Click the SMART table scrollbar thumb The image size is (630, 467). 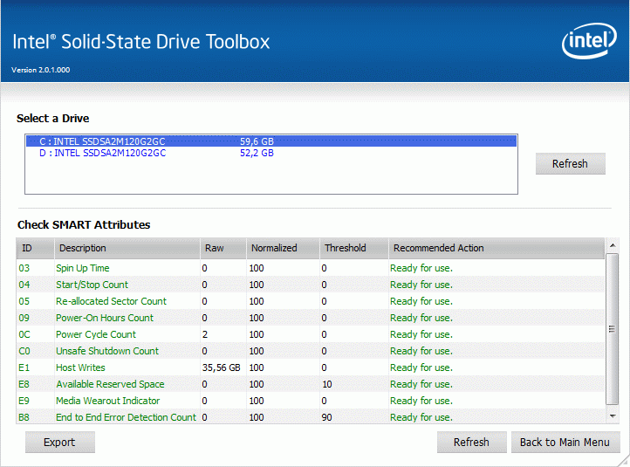pos(613,329)
